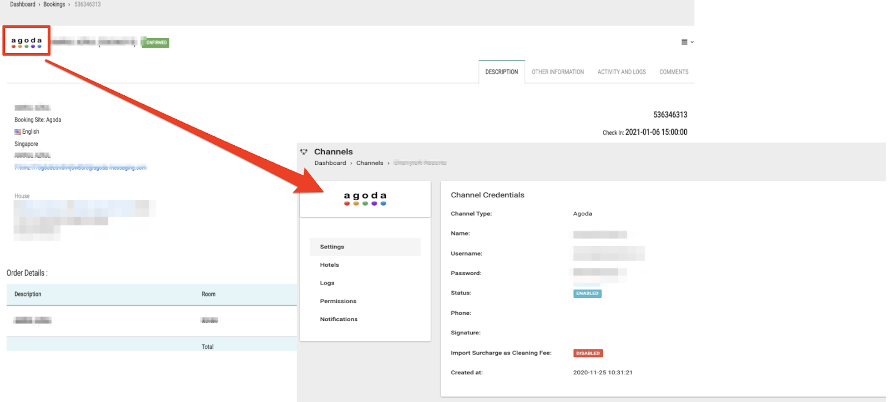
Task: Open the Activity and Logs tab
Action: pos(622,72)
